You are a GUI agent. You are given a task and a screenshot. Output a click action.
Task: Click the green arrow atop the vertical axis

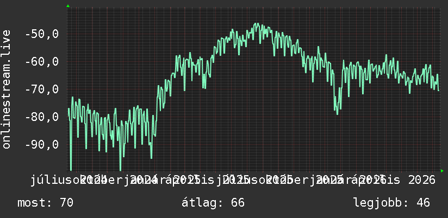[x=68, y=6]
